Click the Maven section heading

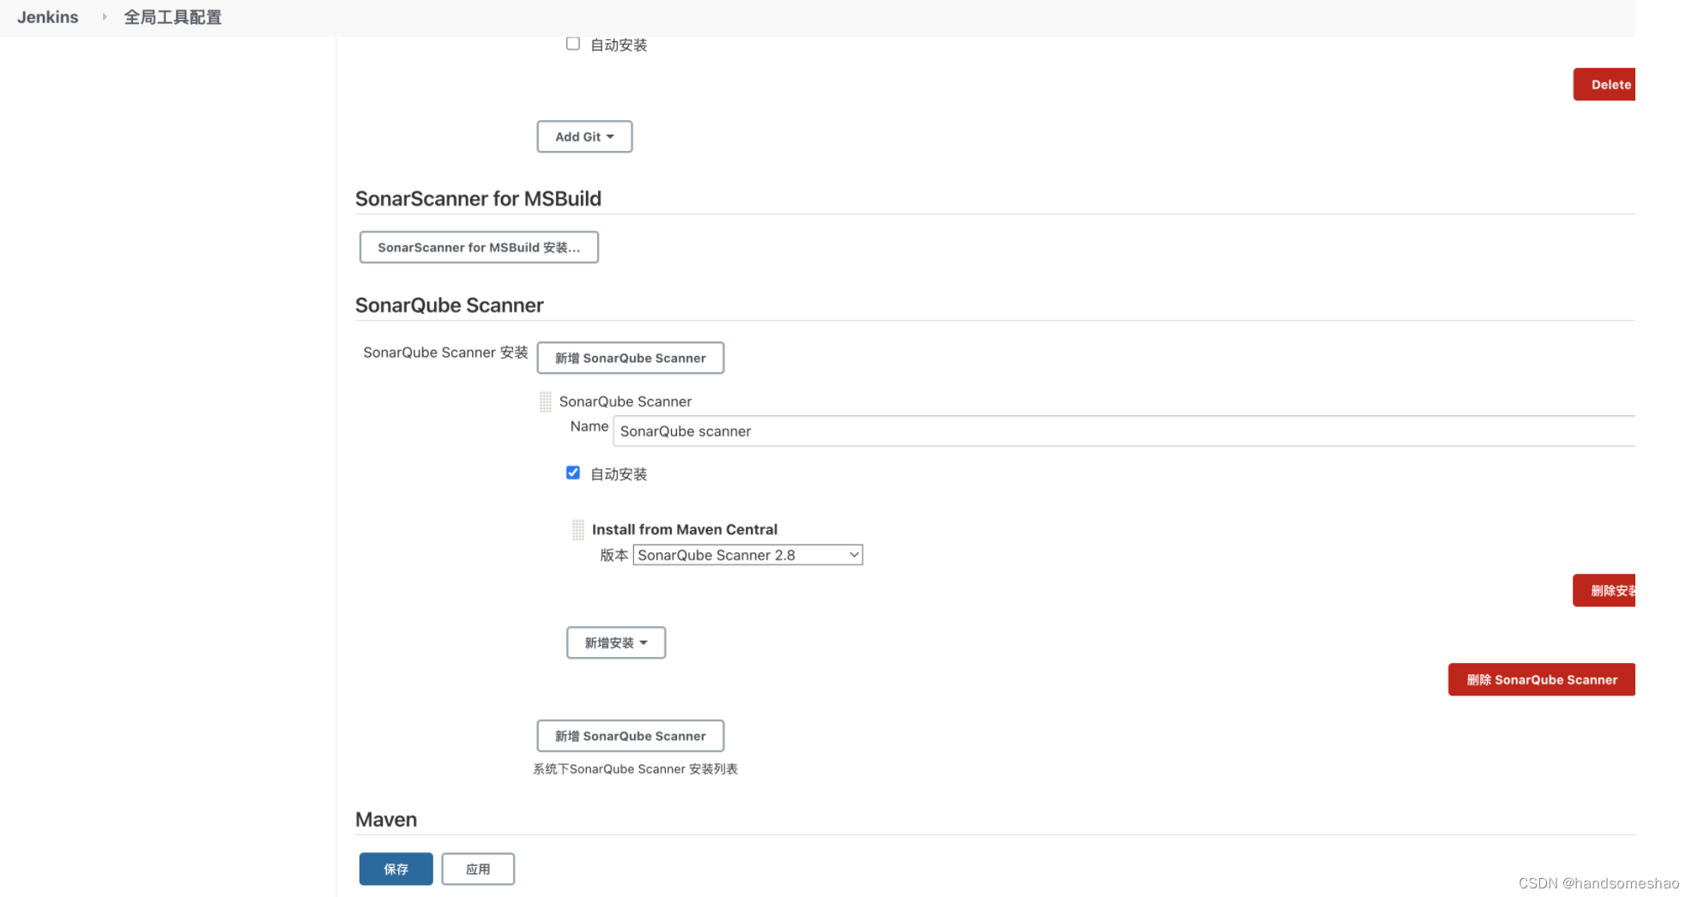click(386, 820)
